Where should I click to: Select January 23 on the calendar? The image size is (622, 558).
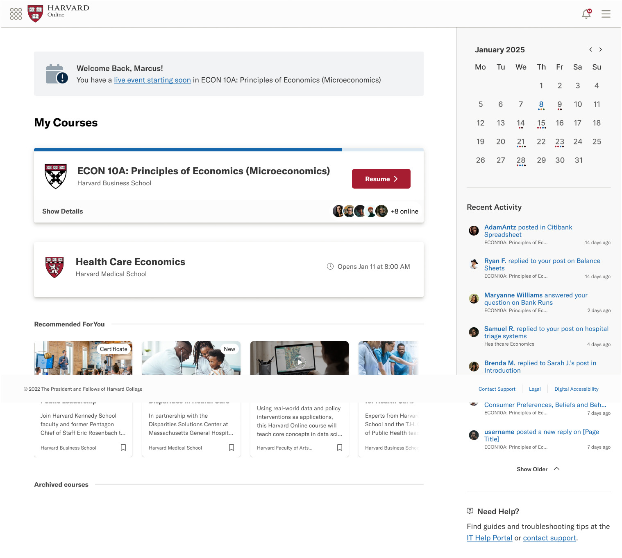click(x=560, y=142)
